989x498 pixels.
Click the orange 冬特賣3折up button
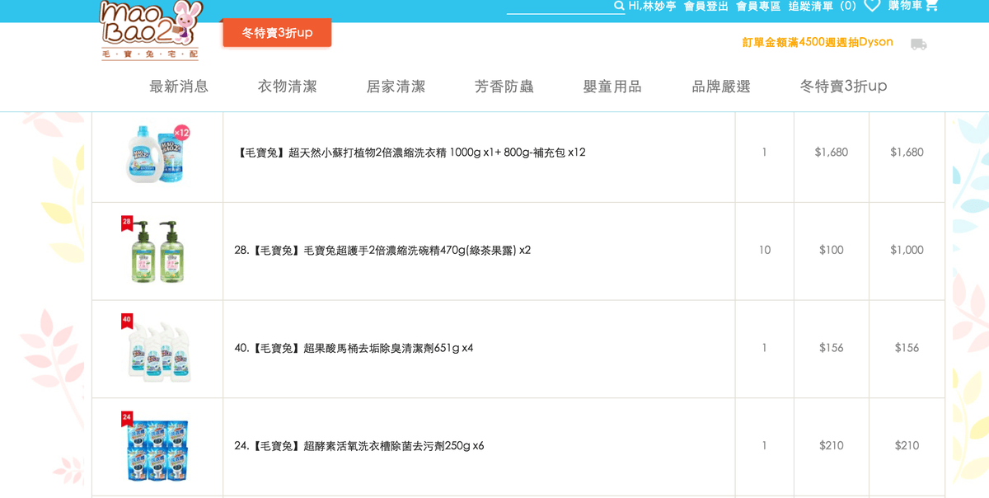(x=277, y=33)
